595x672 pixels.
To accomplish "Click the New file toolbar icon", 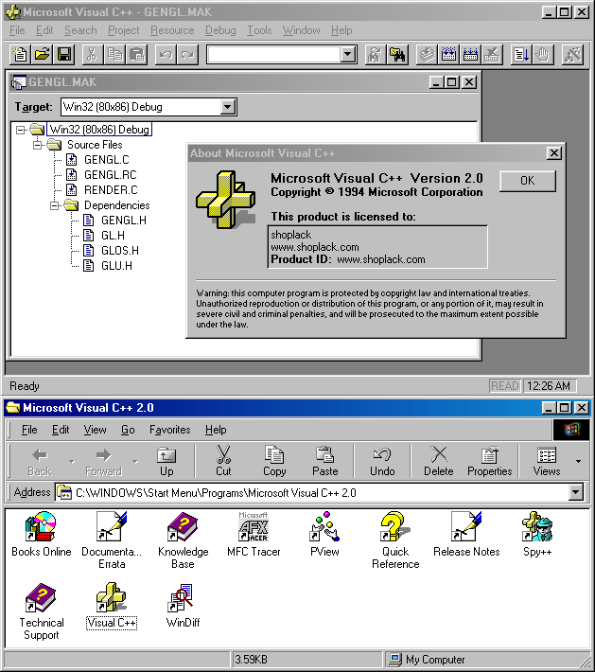I will click(x=20, y=55).
